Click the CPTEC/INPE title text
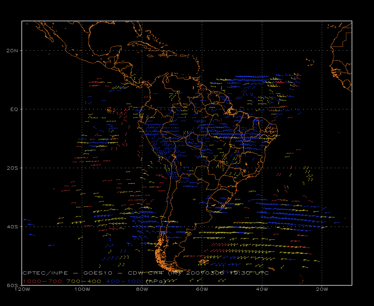The width and height of the screenshot is (374, 306). (x=45, y=273)
